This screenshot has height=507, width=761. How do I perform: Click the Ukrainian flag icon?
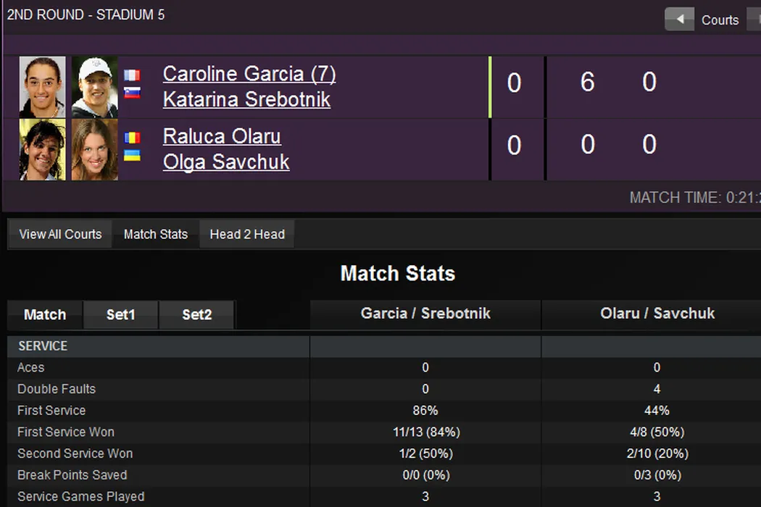pyautogui.click(x=132, y=154)
